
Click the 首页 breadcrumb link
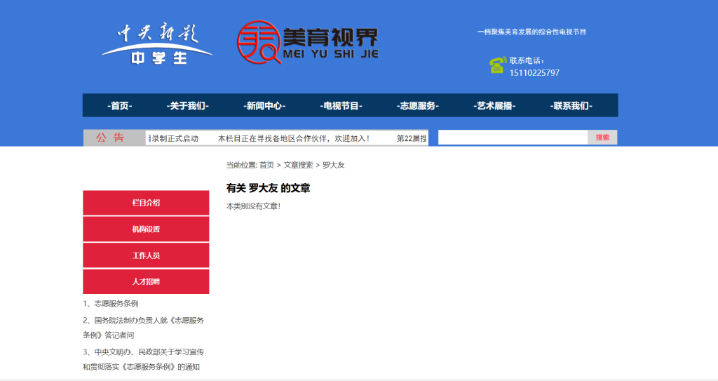pos(266,166)
